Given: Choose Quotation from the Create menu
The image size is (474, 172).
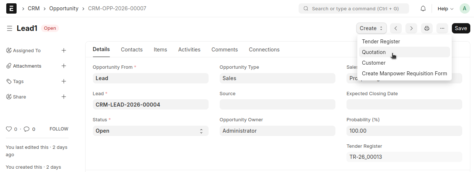Looking at the screenshot, I should (x=374, y=52).
